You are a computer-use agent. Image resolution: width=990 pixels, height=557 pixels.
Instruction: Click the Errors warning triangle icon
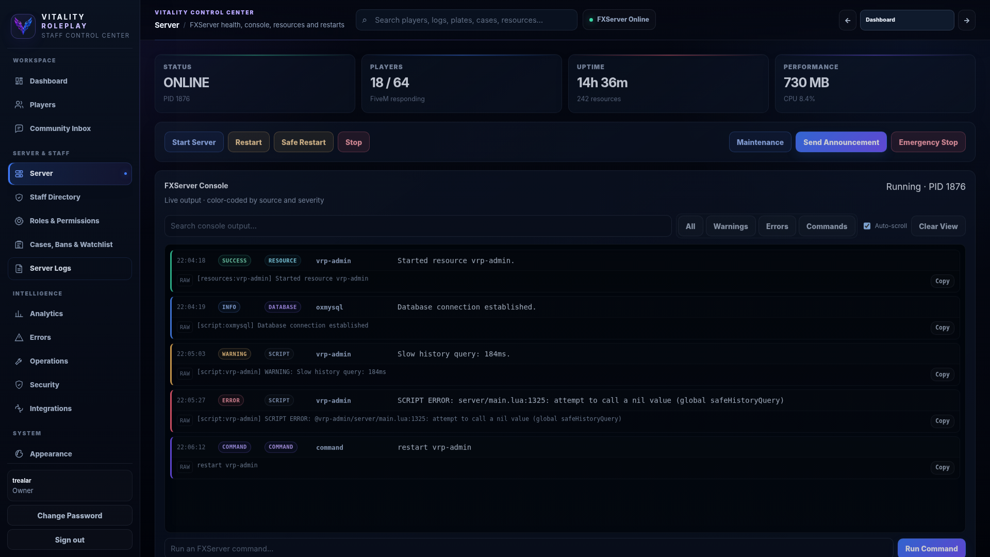19,338
